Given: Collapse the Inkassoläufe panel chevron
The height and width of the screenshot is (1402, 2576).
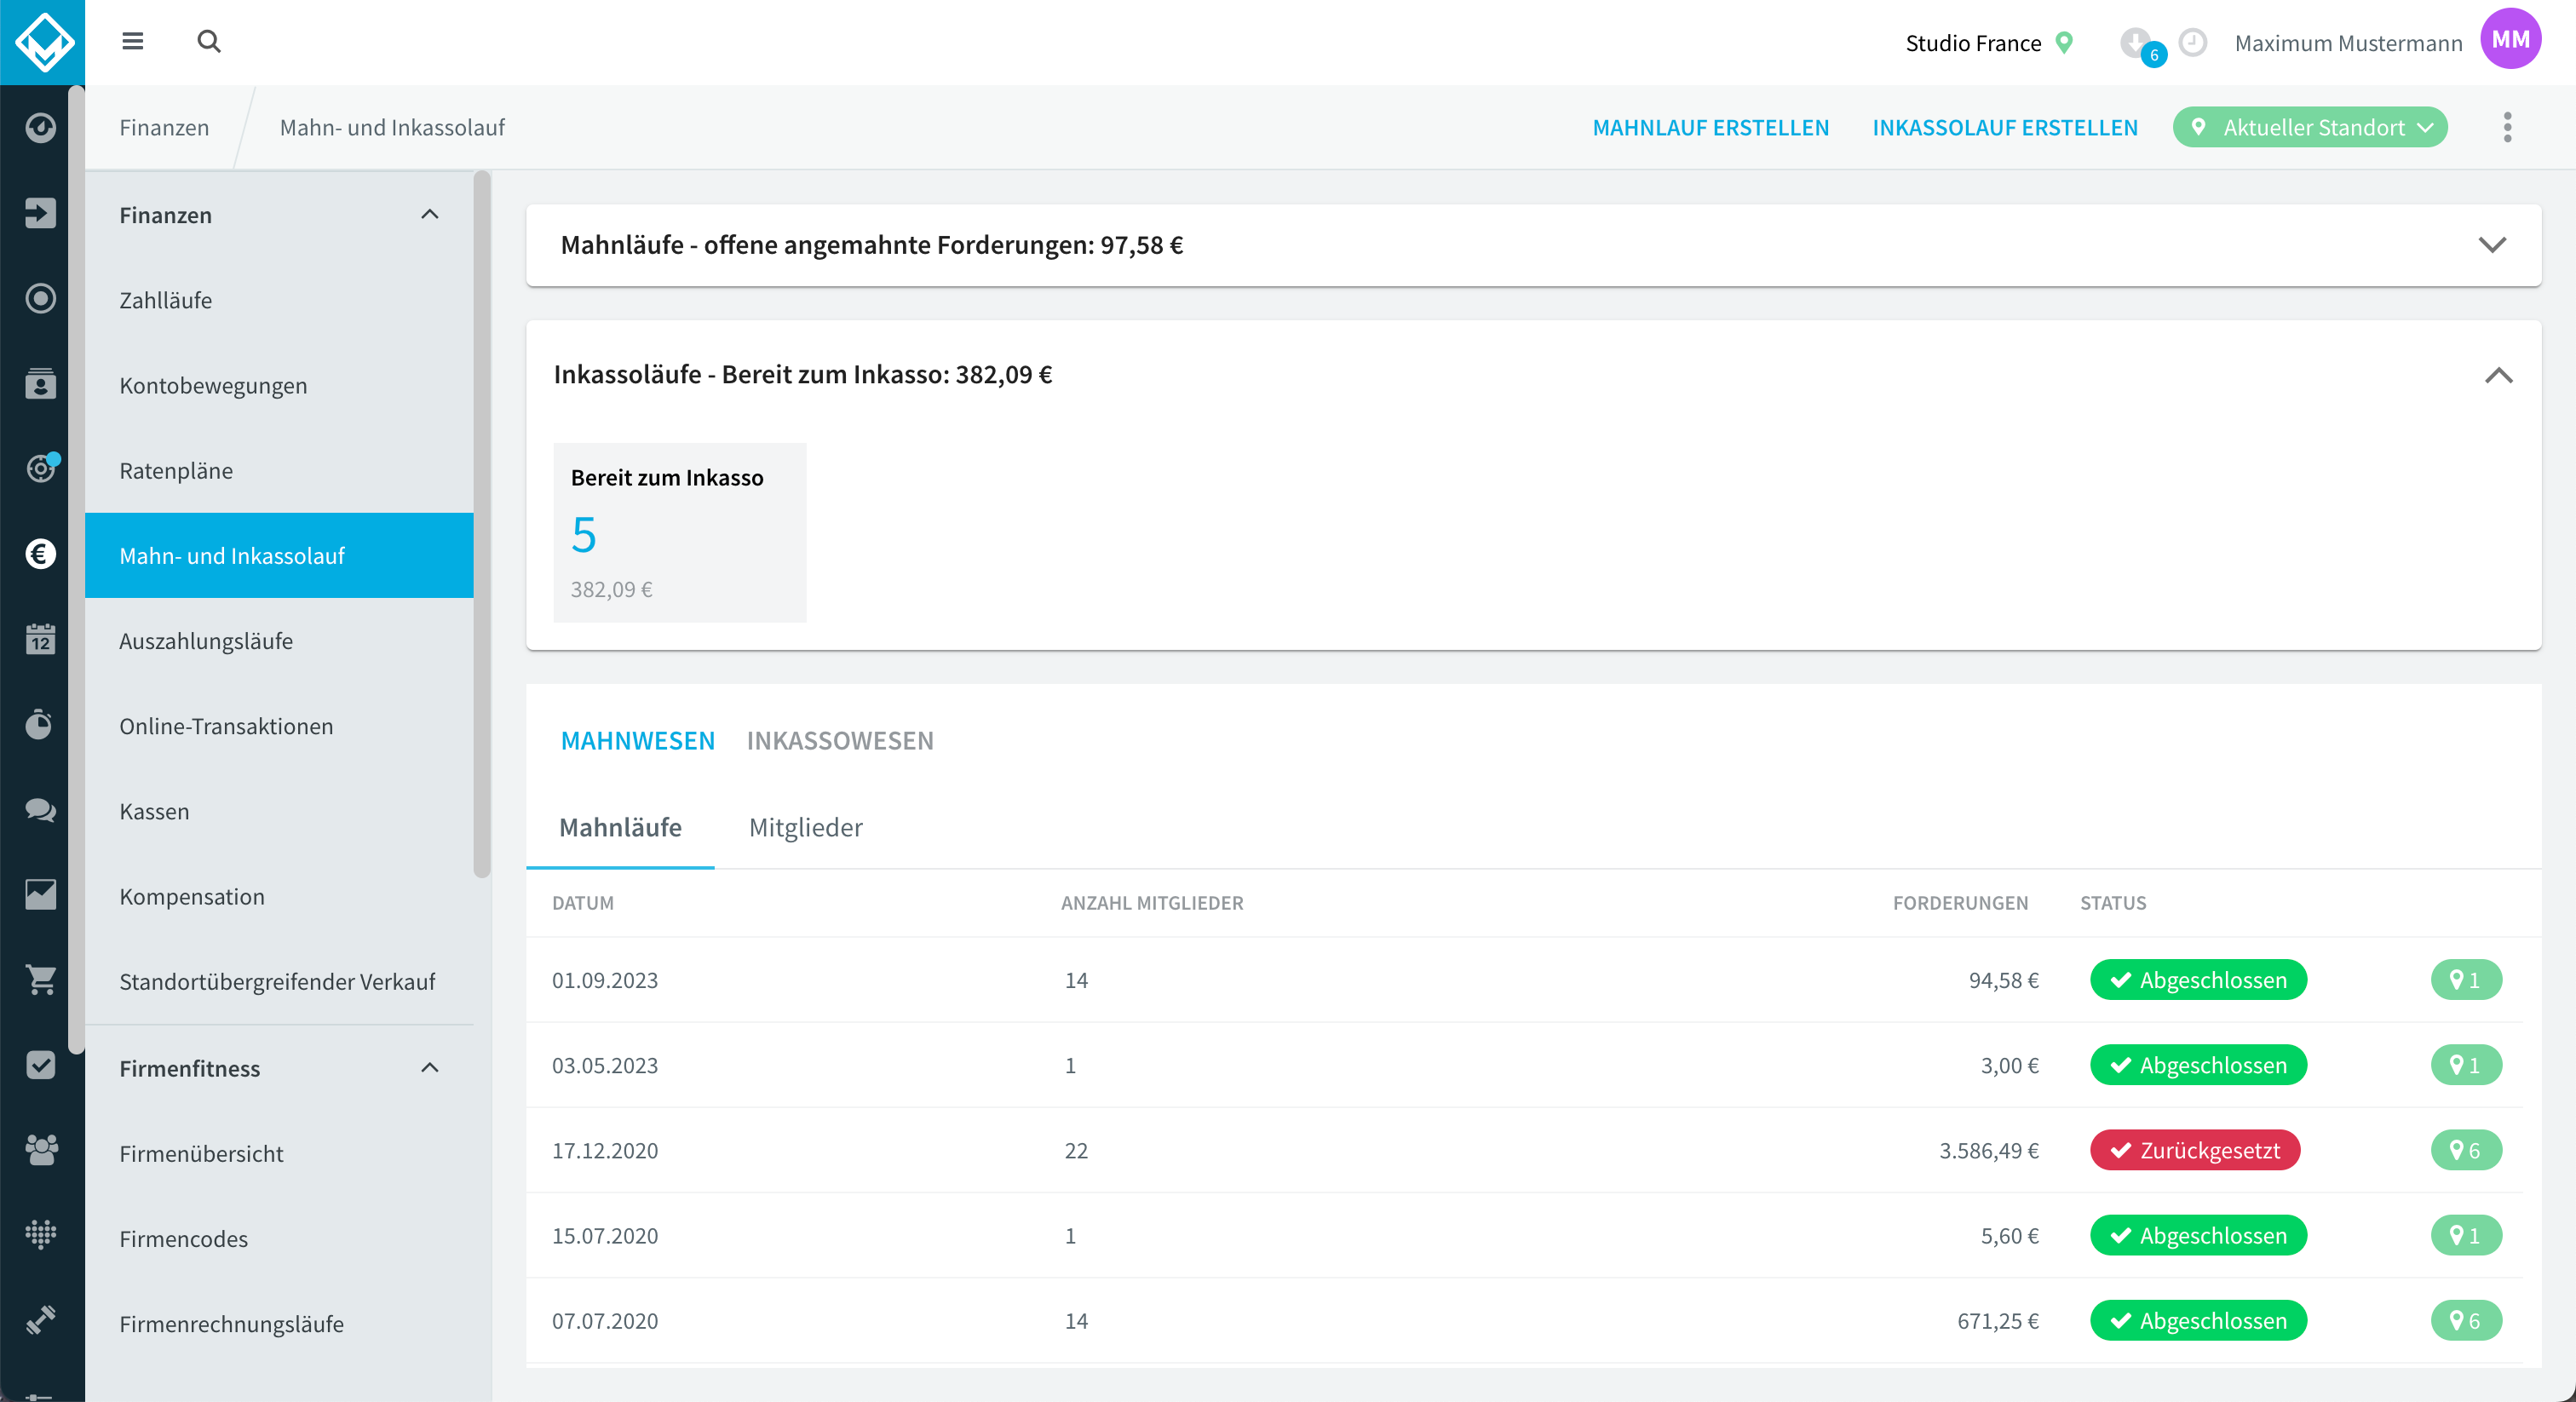Looking at the screenshot, I should click(x=2498, y=375).
